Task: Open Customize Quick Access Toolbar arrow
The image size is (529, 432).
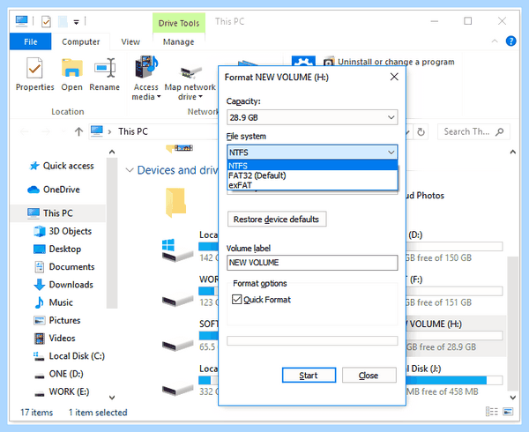Action: [77, 22]
